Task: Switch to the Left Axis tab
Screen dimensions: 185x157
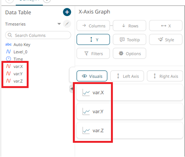Action: point(127,76)
